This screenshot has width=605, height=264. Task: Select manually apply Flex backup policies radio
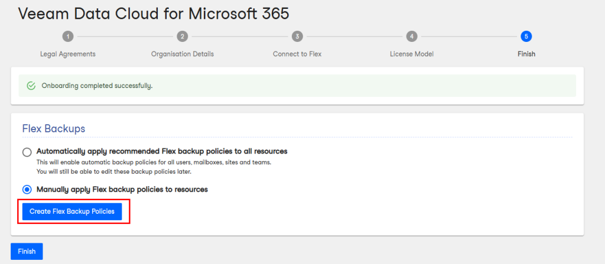point(27,190)
